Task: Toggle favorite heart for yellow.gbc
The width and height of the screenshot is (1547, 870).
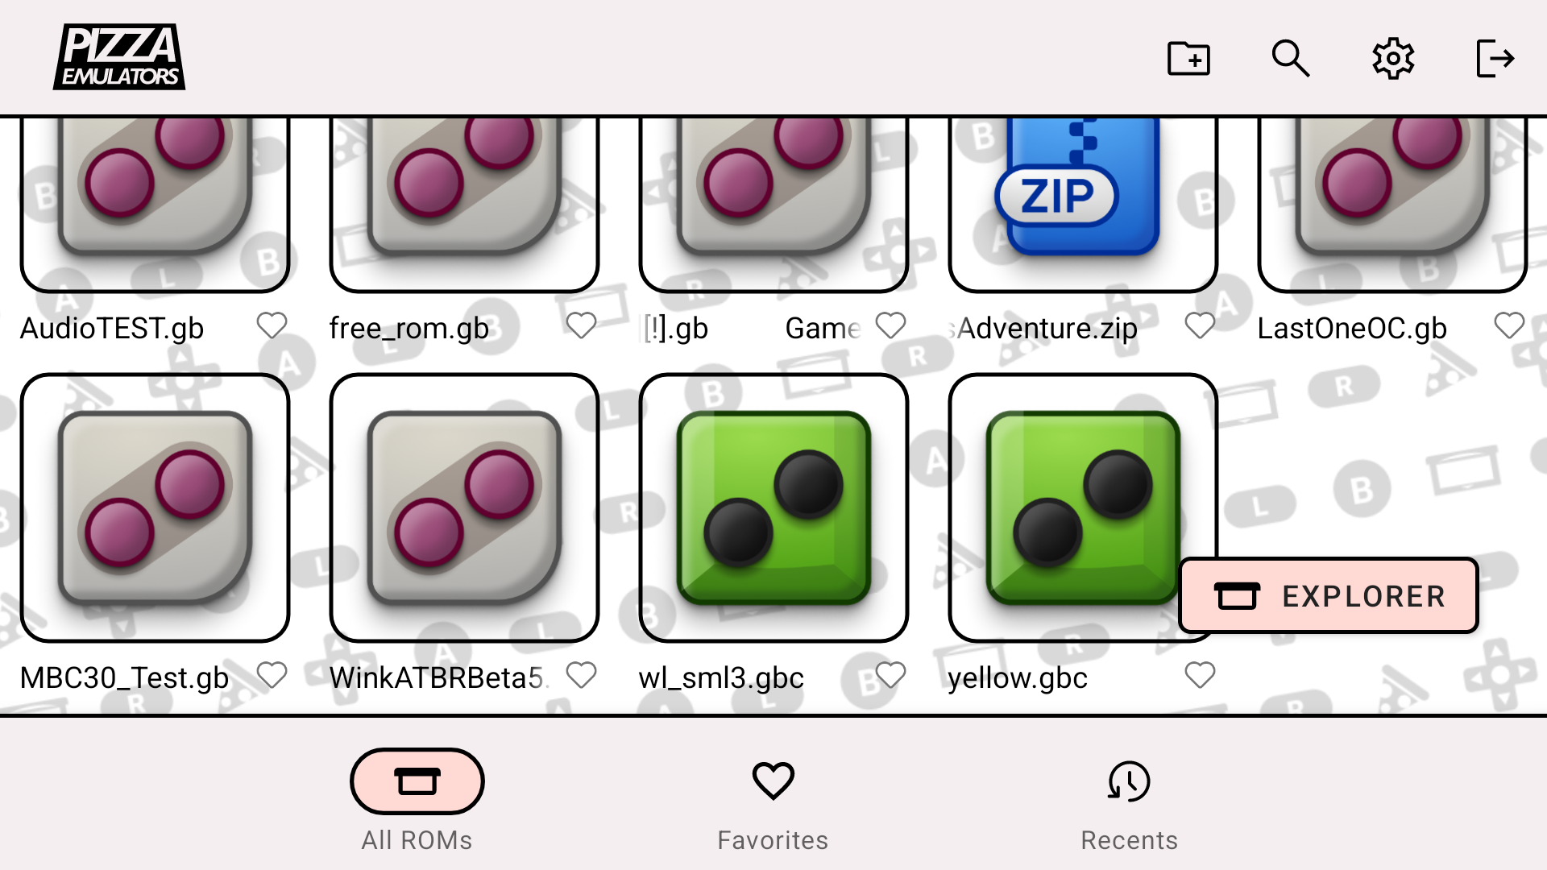Action: 1200,675
